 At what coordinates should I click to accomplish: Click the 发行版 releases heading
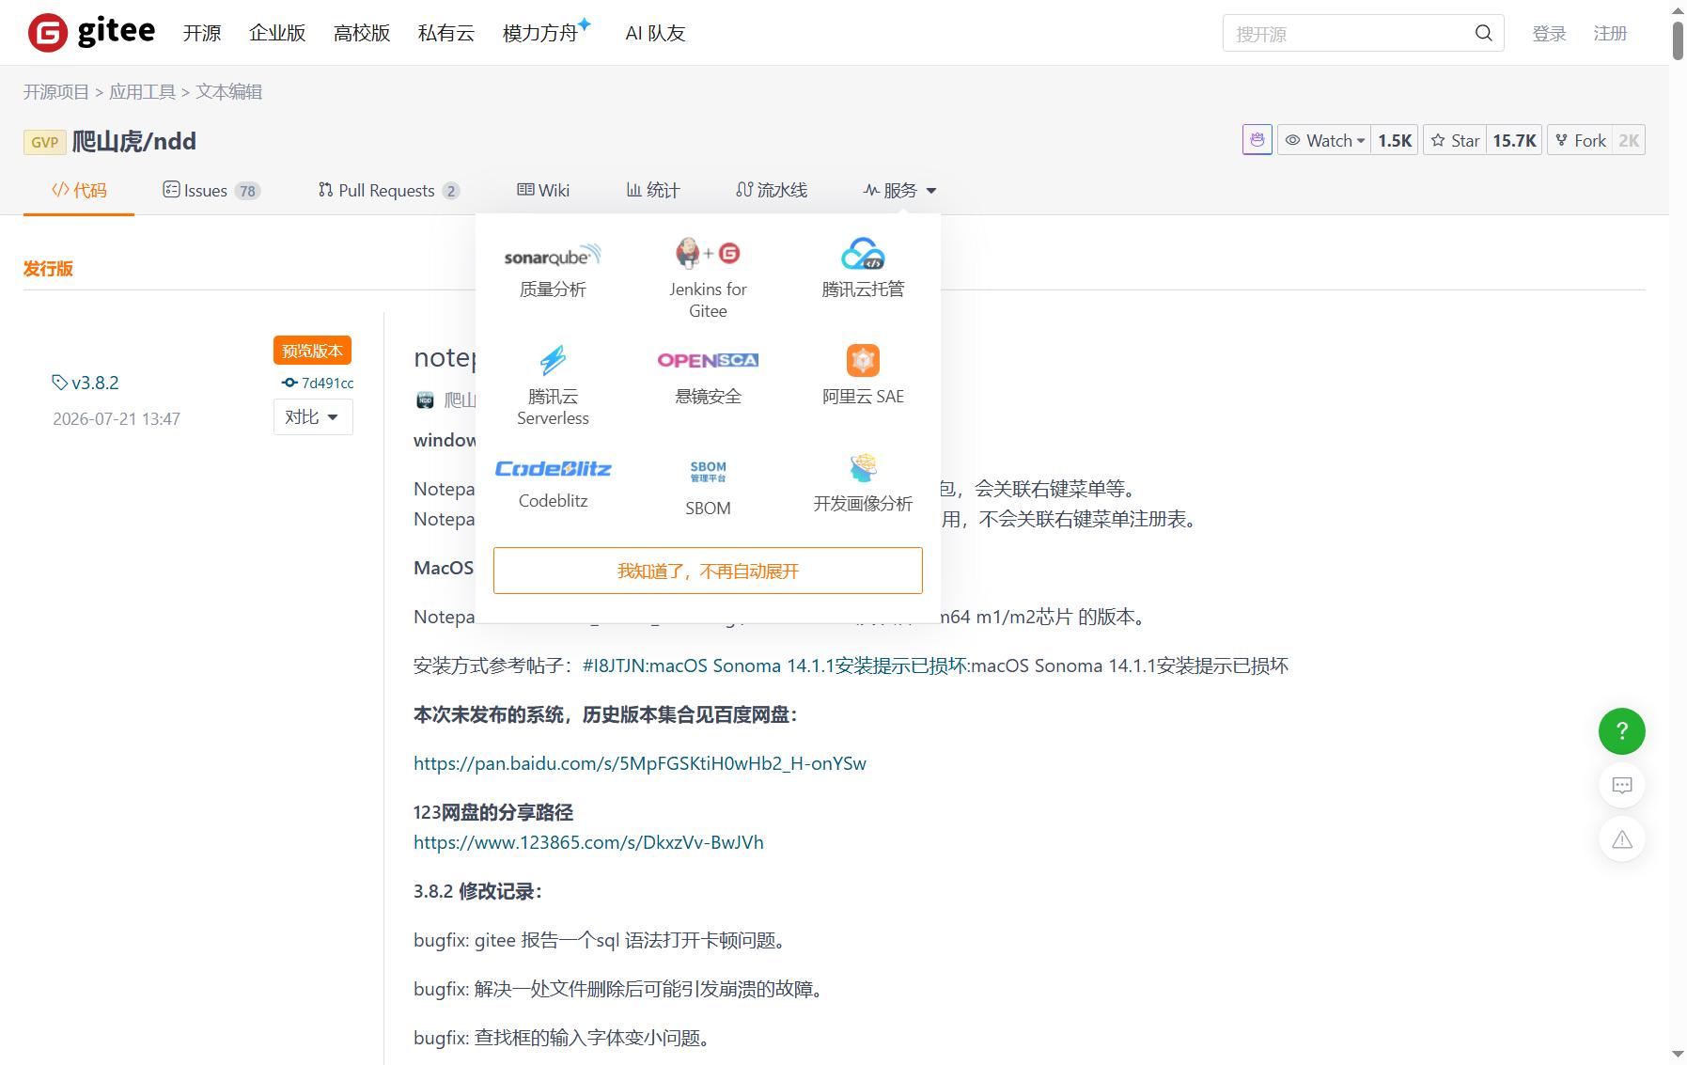(x=48, y=269)
